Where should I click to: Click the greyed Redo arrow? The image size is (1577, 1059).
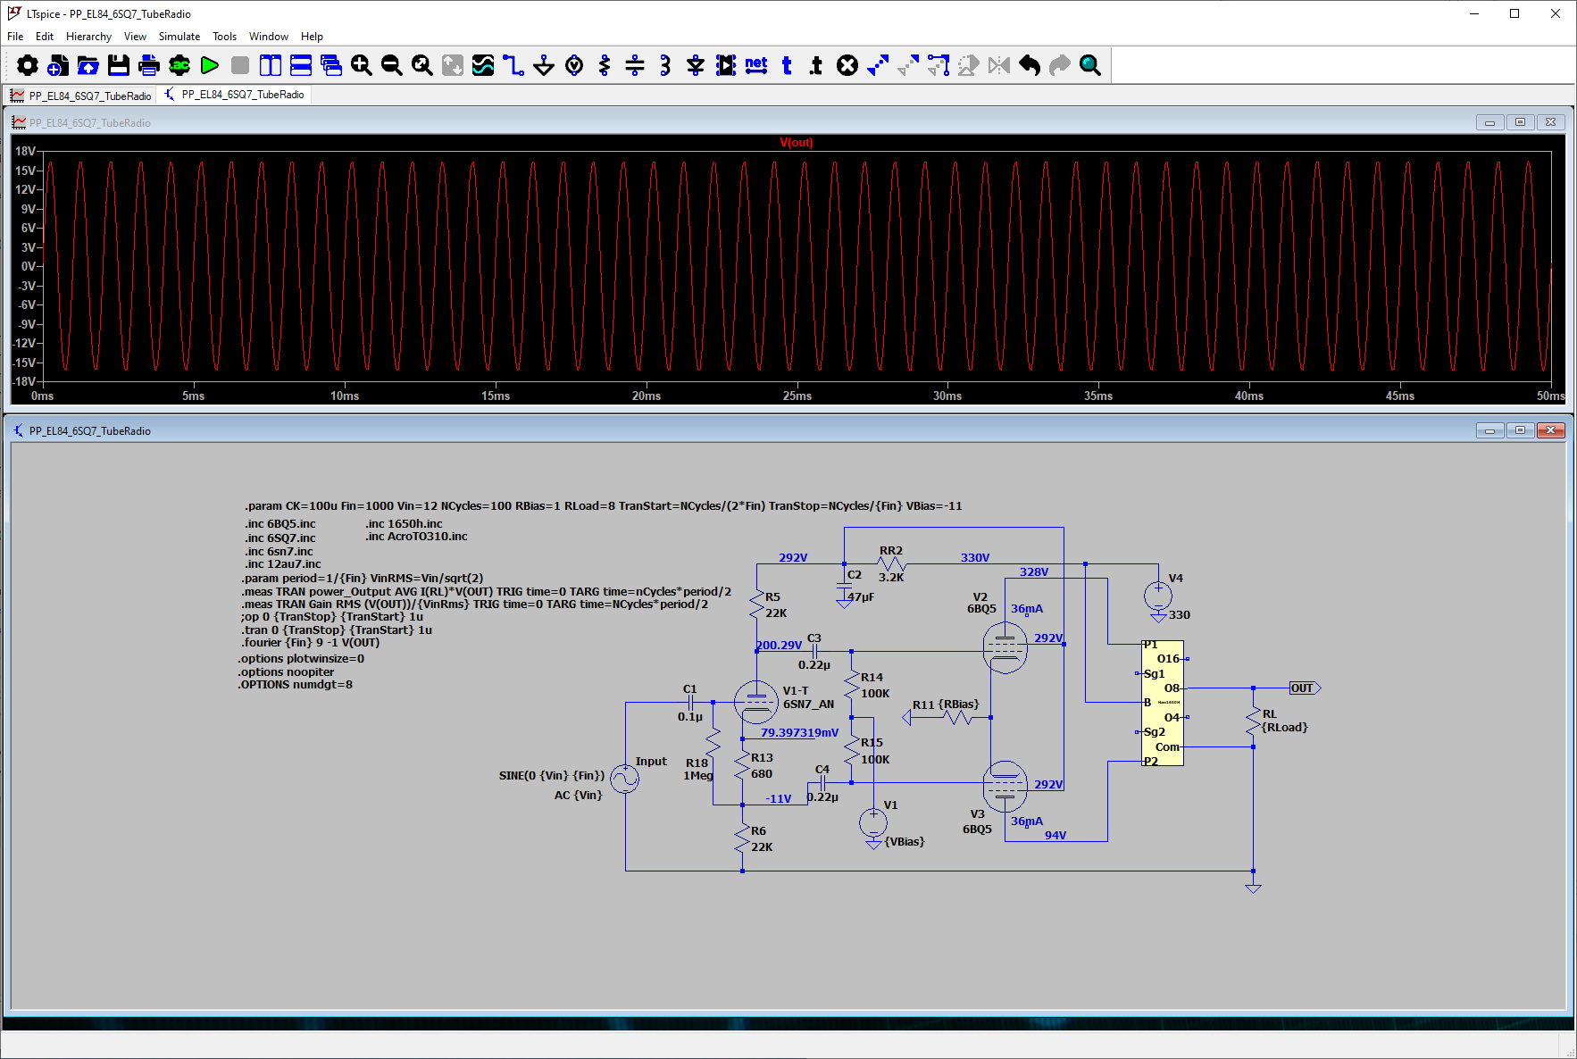click(1060, 65)
